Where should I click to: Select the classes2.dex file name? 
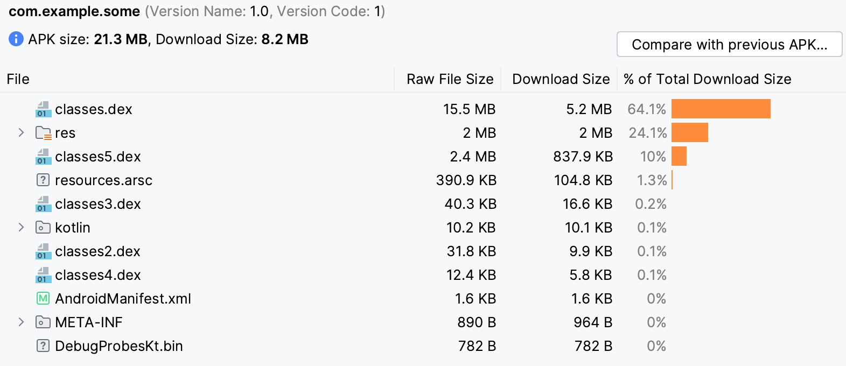[x=97, y=251]
